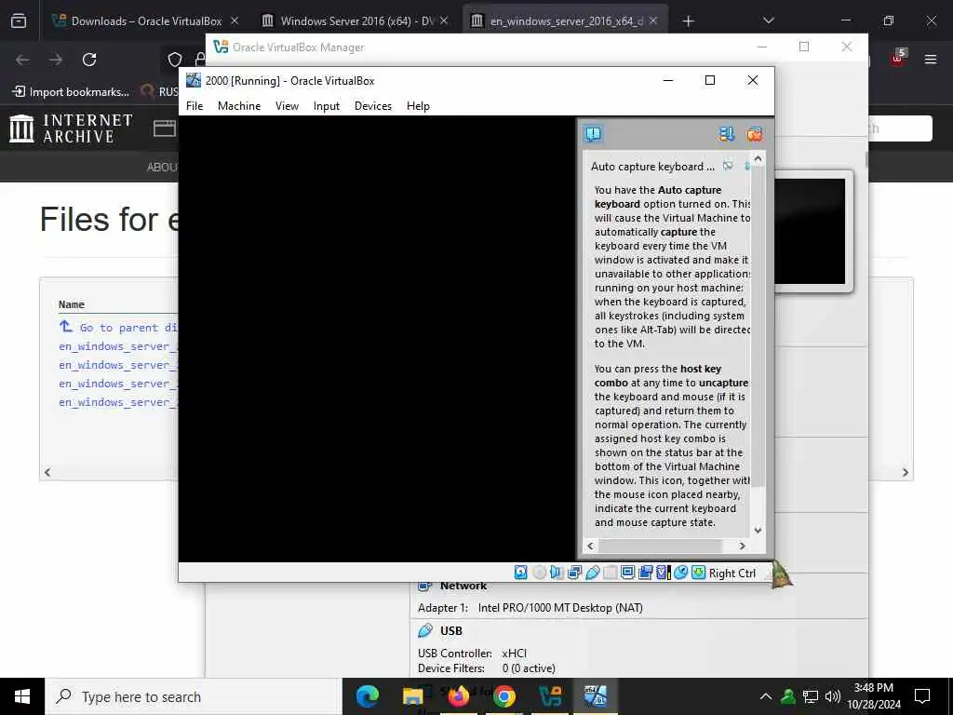Click the Windows search box
The image size is (953, 715).
tap(194, 696)
